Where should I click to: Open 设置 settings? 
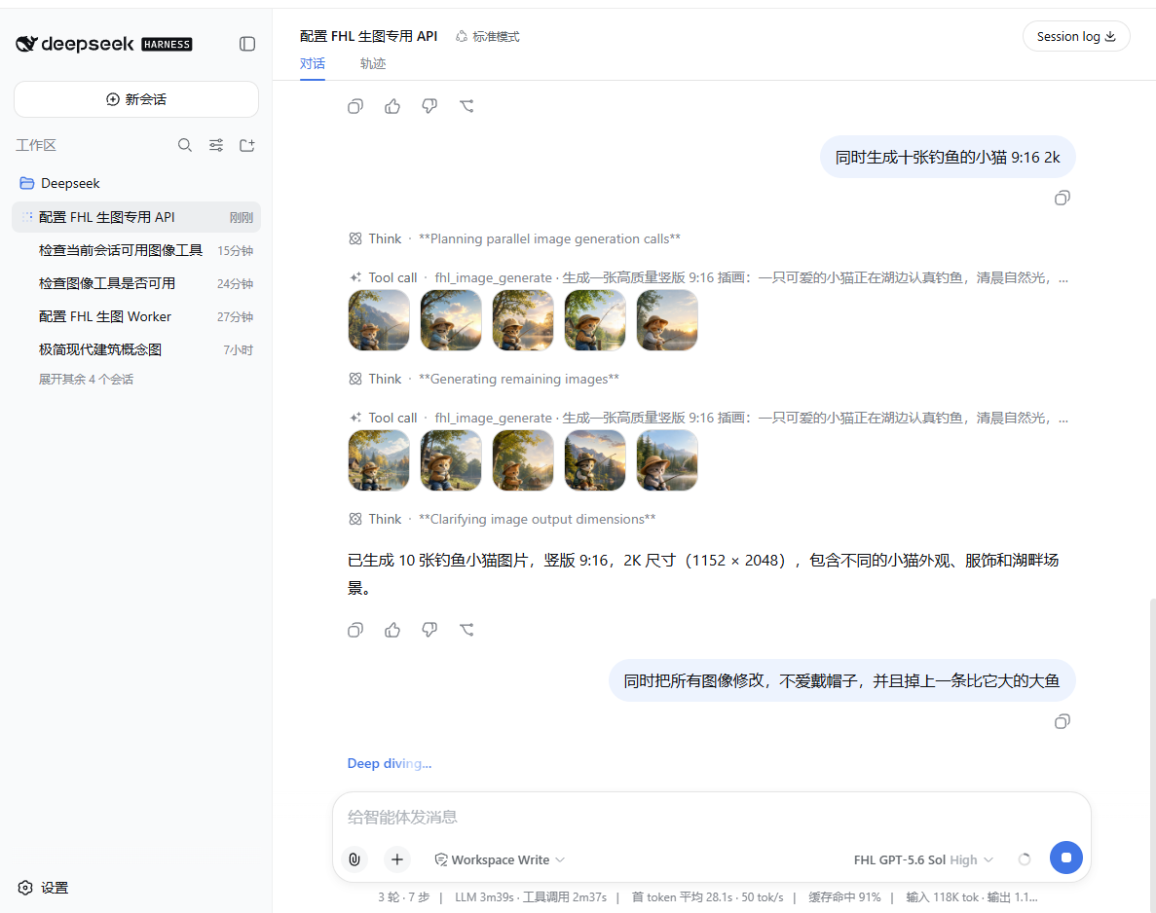tap(43, 888)
